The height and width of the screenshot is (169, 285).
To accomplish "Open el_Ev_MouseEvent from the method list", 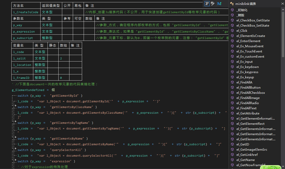I will (250, 46).
